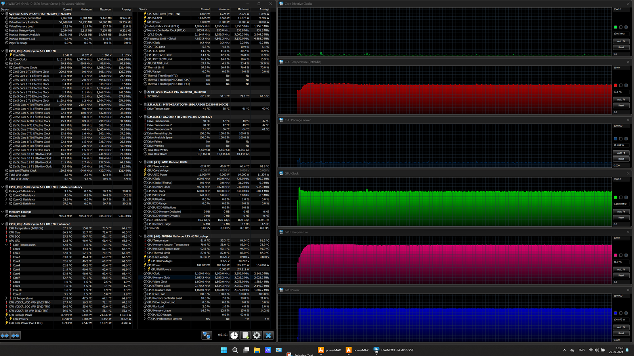
Task: Click Auto Fit in Core Effective Clocks graph
Action: coord(621,42)
